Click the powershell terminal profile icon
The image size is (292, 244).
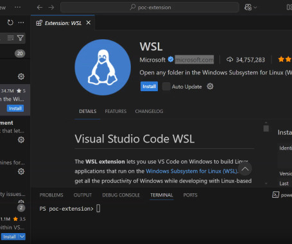pos(275,195)
